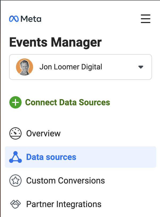160x217 pixels.
Task: Click the empty area of the account selector box
Action: coord(120,67)
